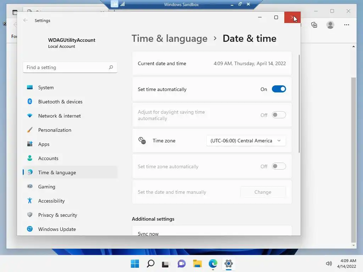Turn off Set time automatically toggle
Screen dimensions: 363x272
click(279, 89)
